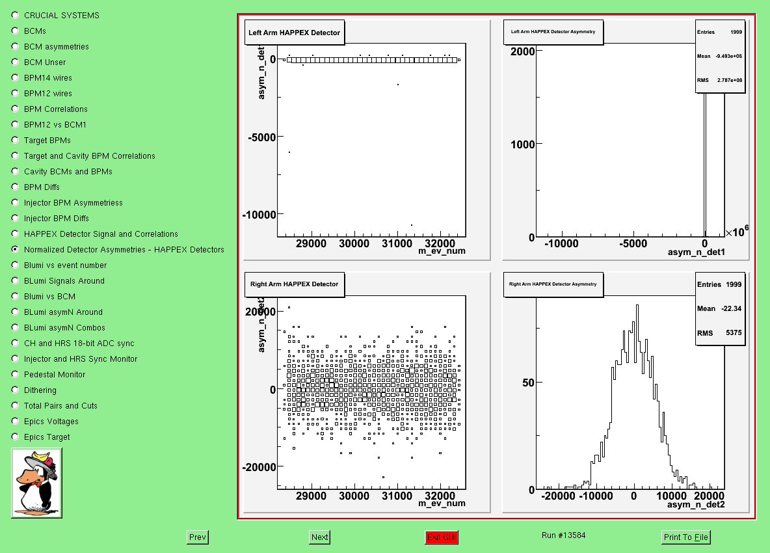The image size is (770, 553).
Task: Click the asym_n_det1 x-axis label
Action: pos(697,252)
